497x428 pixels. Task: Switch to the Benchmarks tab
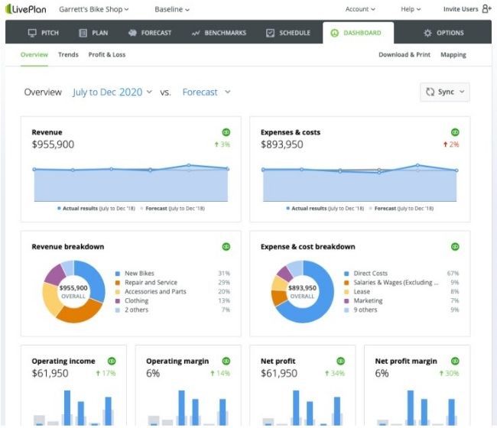pos(219,33)
